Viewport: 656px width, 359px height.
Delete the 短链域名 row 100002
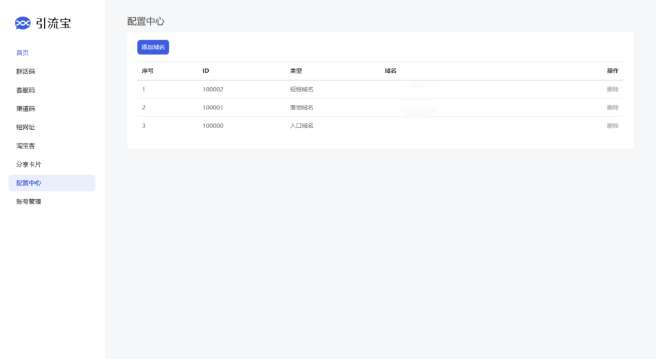[612, 90]
